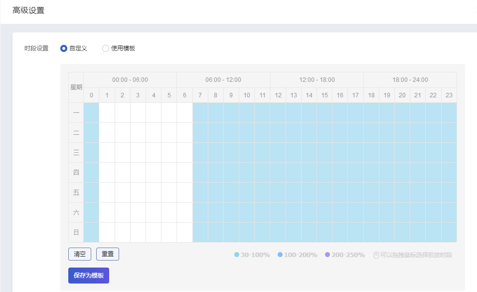Click the hour 12 column header

click(278, 95)
